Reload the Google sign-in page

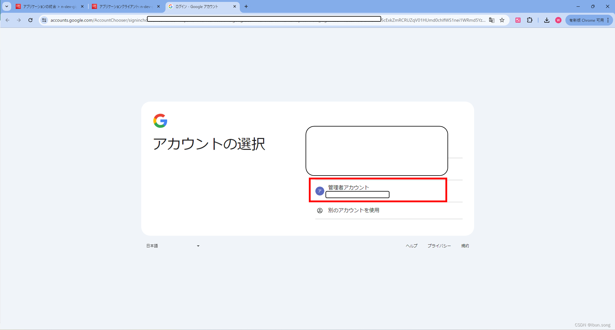pyautogui.click(x=30, y=20)
